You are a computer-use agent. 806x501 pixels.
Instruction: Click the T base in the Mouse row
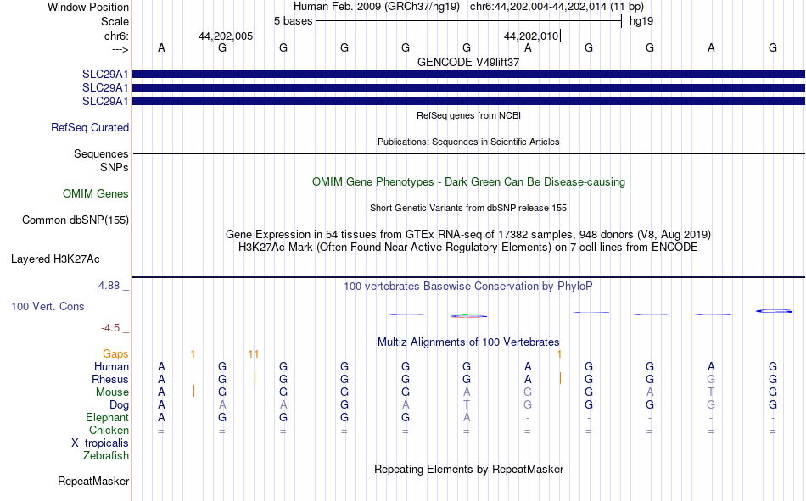pyautogui.click(x=711, y=392)
